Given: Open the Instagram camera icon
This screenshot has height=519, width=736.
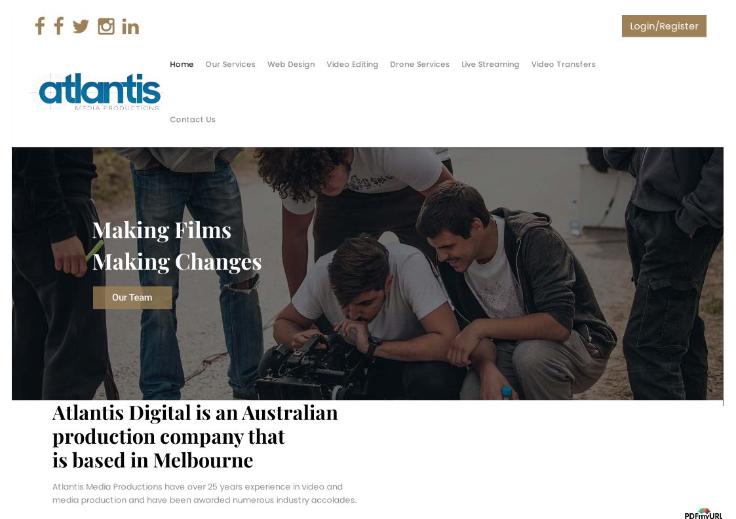Looking at the screenshot, I should [x=106, y=26].
